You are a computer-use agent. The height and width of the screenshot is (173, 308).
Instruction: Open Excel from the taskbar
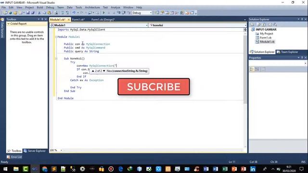(225, 169)
